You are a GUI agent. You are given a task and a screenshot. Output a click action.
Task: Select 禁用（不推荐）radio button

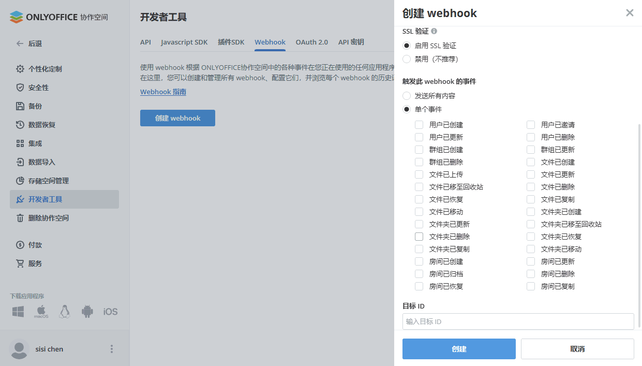pos(407,59)
